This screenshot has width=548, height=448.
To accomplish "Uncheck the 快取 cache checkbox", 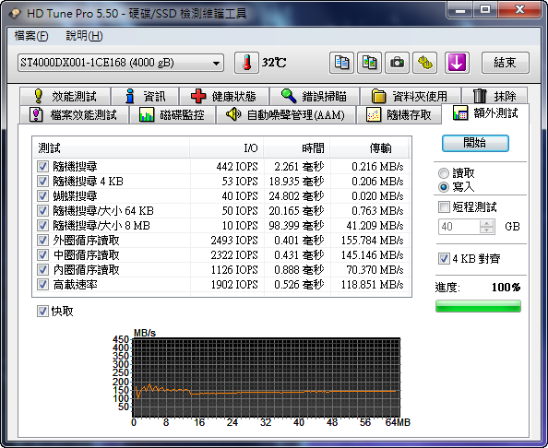I will coord(42,312).
